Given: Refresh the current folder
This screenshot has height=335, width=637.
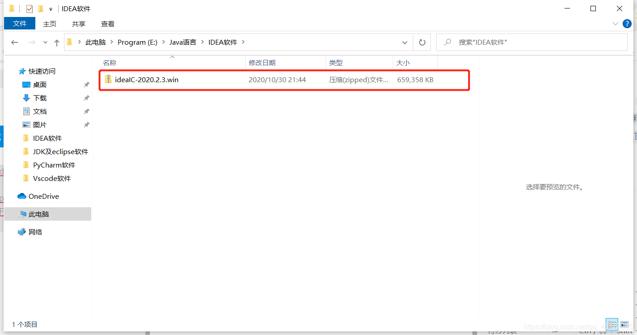Looking at the screenshot, I should click(422, 42).
